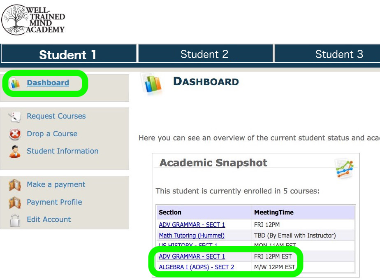
Task: Click the icon next to Payment Profile
Action: pyautogui.click(x=15, y=203)
